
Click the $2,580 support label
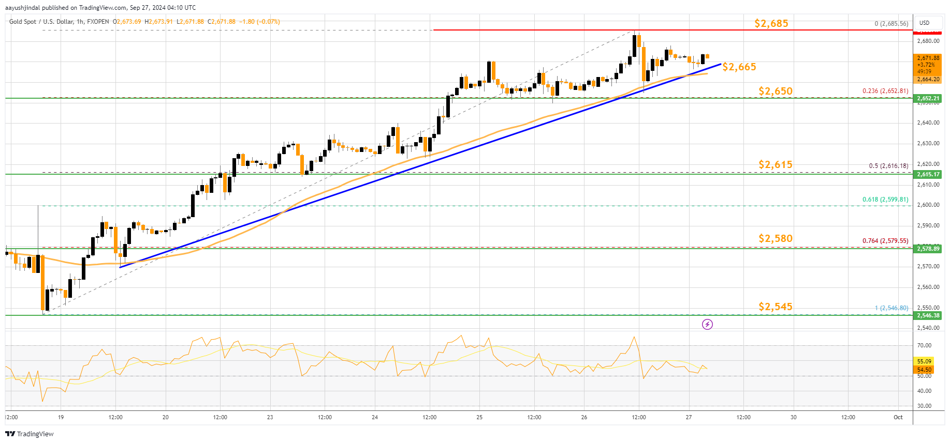point(775,238)
